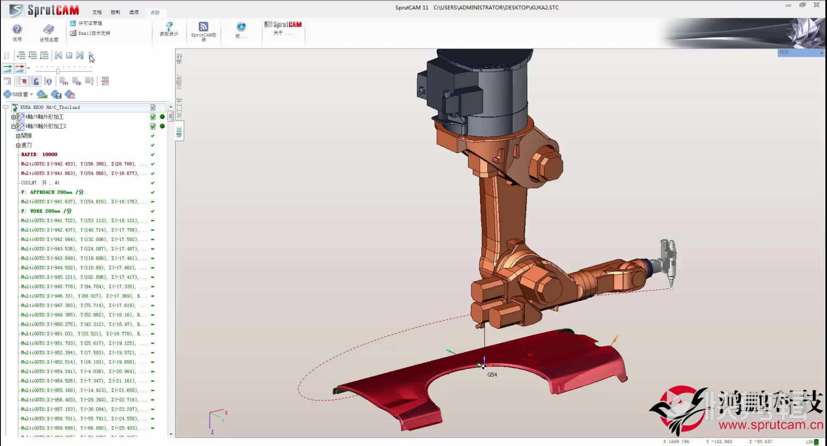Expand the 進刀 node
The width and height of the screenshot is (827, 446).
[18, 145]
